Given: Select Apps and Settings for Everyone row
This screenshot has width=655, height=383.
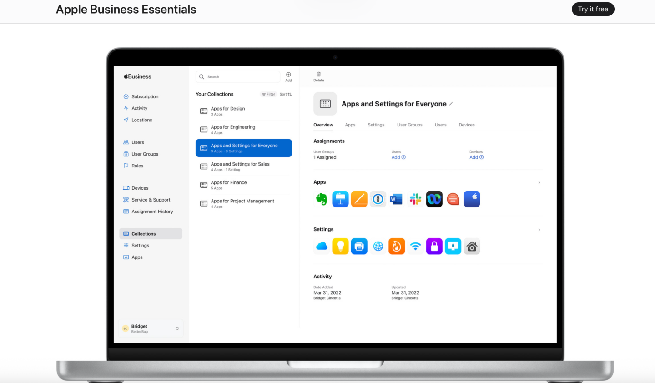Looking at the screenshot, I should coord(244,148).
